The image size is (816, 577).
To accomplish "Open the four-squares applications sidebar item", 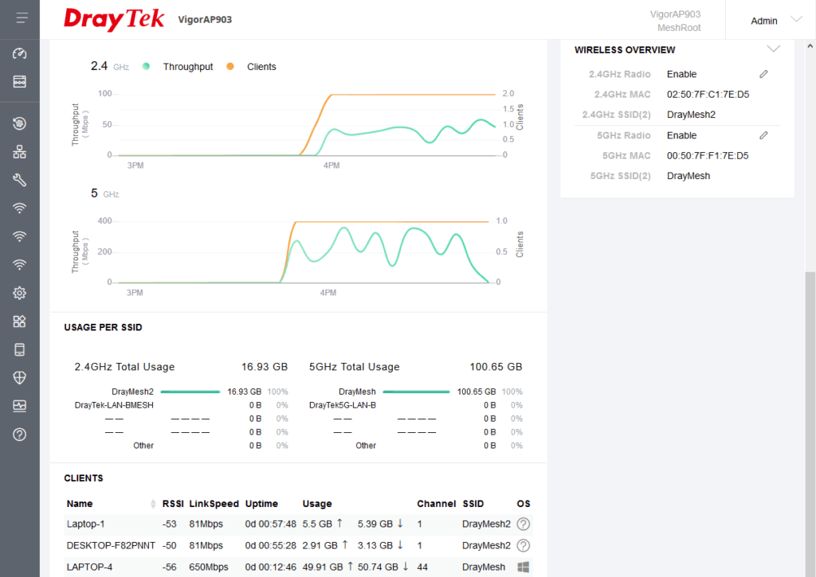I will [x=20, y=322].
